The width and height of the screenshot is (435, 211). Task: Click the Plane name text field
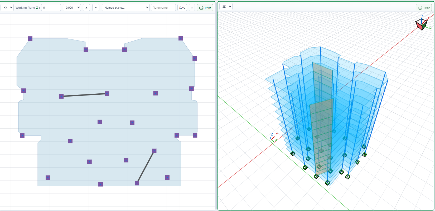[x=163, y=8]
